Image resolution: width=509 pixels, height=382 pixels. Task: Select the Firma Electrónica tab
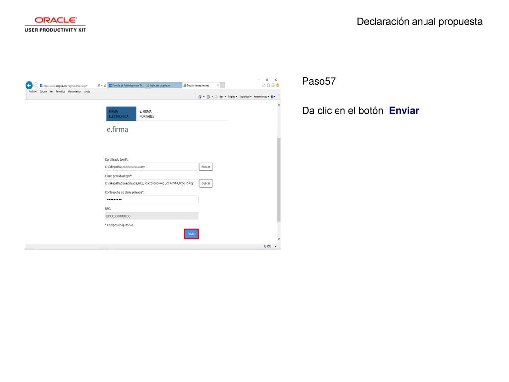click(121, 114)
